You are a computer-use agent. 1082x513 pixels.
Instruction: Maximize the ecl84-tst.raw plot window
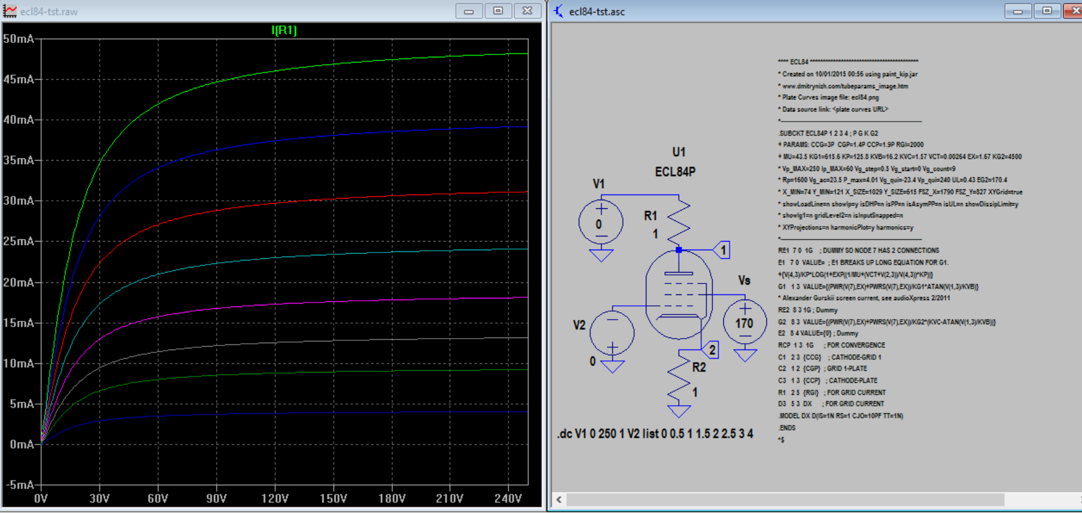pyautogui.click(x=498, y=11)
